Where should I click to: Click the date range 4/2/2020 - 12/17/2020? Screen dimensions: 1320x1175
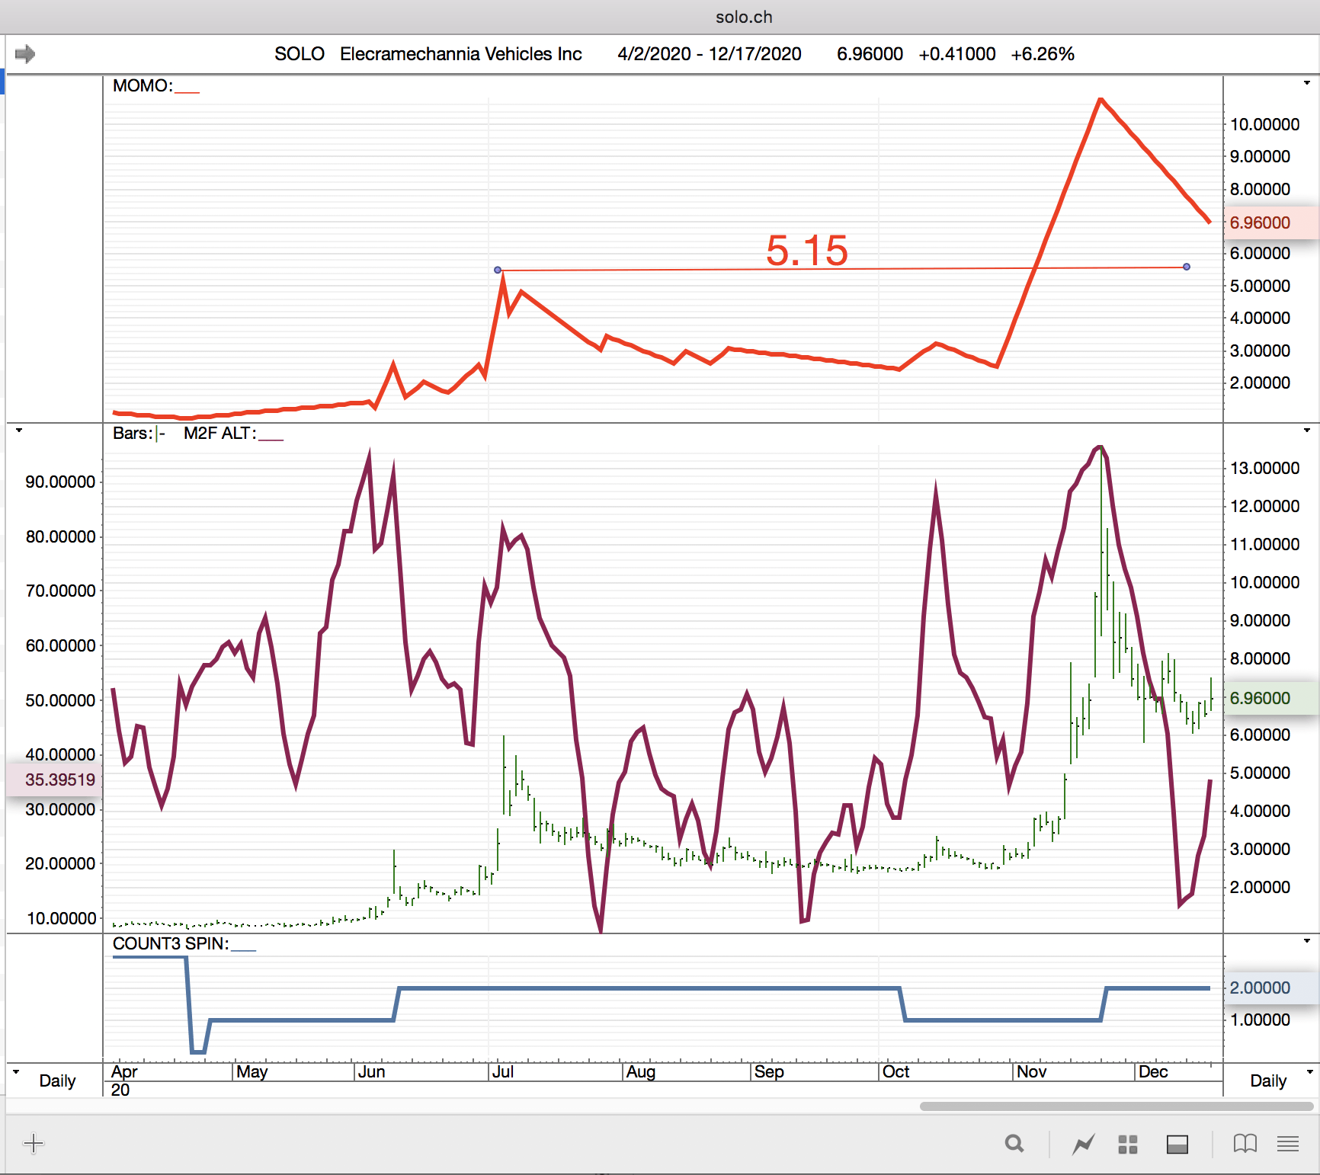710,54
